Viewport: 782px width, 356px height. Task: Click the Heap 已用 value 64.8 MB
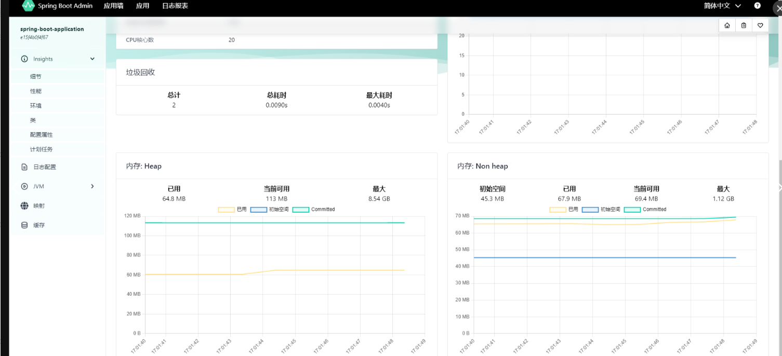tap(174, 199)
